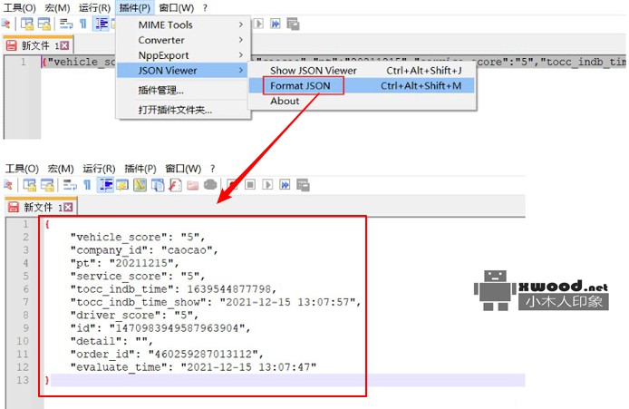Image resolution: width=629 pixels, height=409 pixels.
Task: Open 窗口(W) menu in upper window
Action: [176, 7]
